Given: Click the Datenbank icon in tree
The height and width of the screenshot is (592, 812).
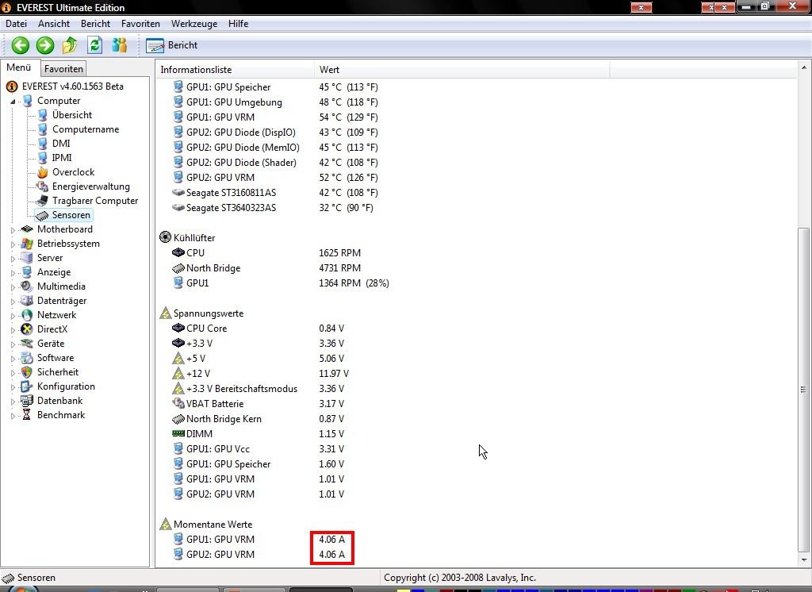Looking at the screenshot, I should pos(27,401).
